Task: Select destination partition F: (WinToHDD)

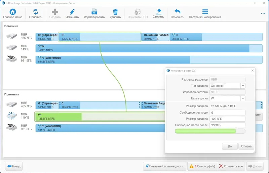Action: click(x=100, y=128)
